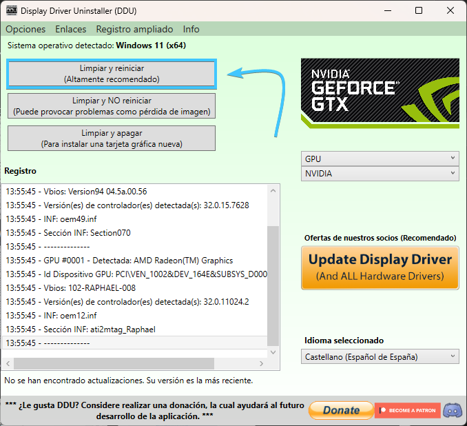Select log row INF: oem49.inf
467x426 pixels.
134,219
